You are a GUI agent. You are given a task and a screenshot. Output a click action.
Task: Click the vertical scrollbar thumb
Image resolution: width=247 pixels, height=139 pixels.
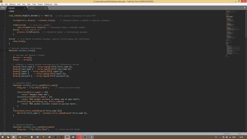(x=246, y=24)
